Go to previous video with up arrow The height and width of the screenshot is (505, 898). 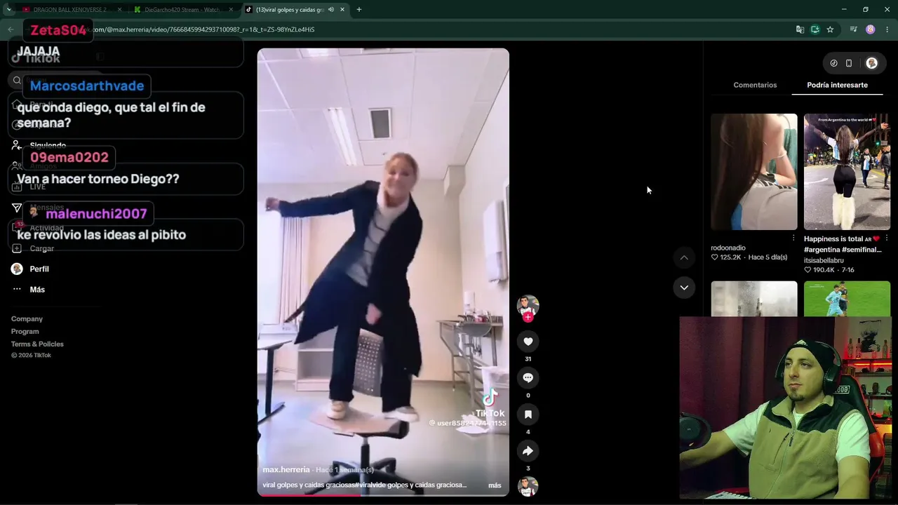coord(684,257)
